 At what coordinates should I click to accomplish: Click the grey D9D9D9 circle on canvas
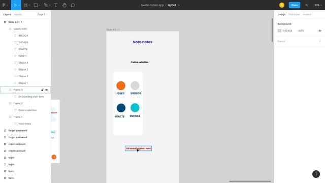tap(135, 86)
